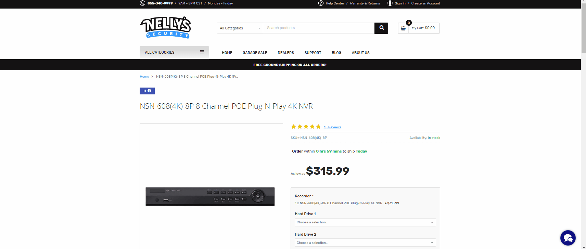Navigate to the Dealers page
This screenshot has width=586, height=249.
(286, 53)
